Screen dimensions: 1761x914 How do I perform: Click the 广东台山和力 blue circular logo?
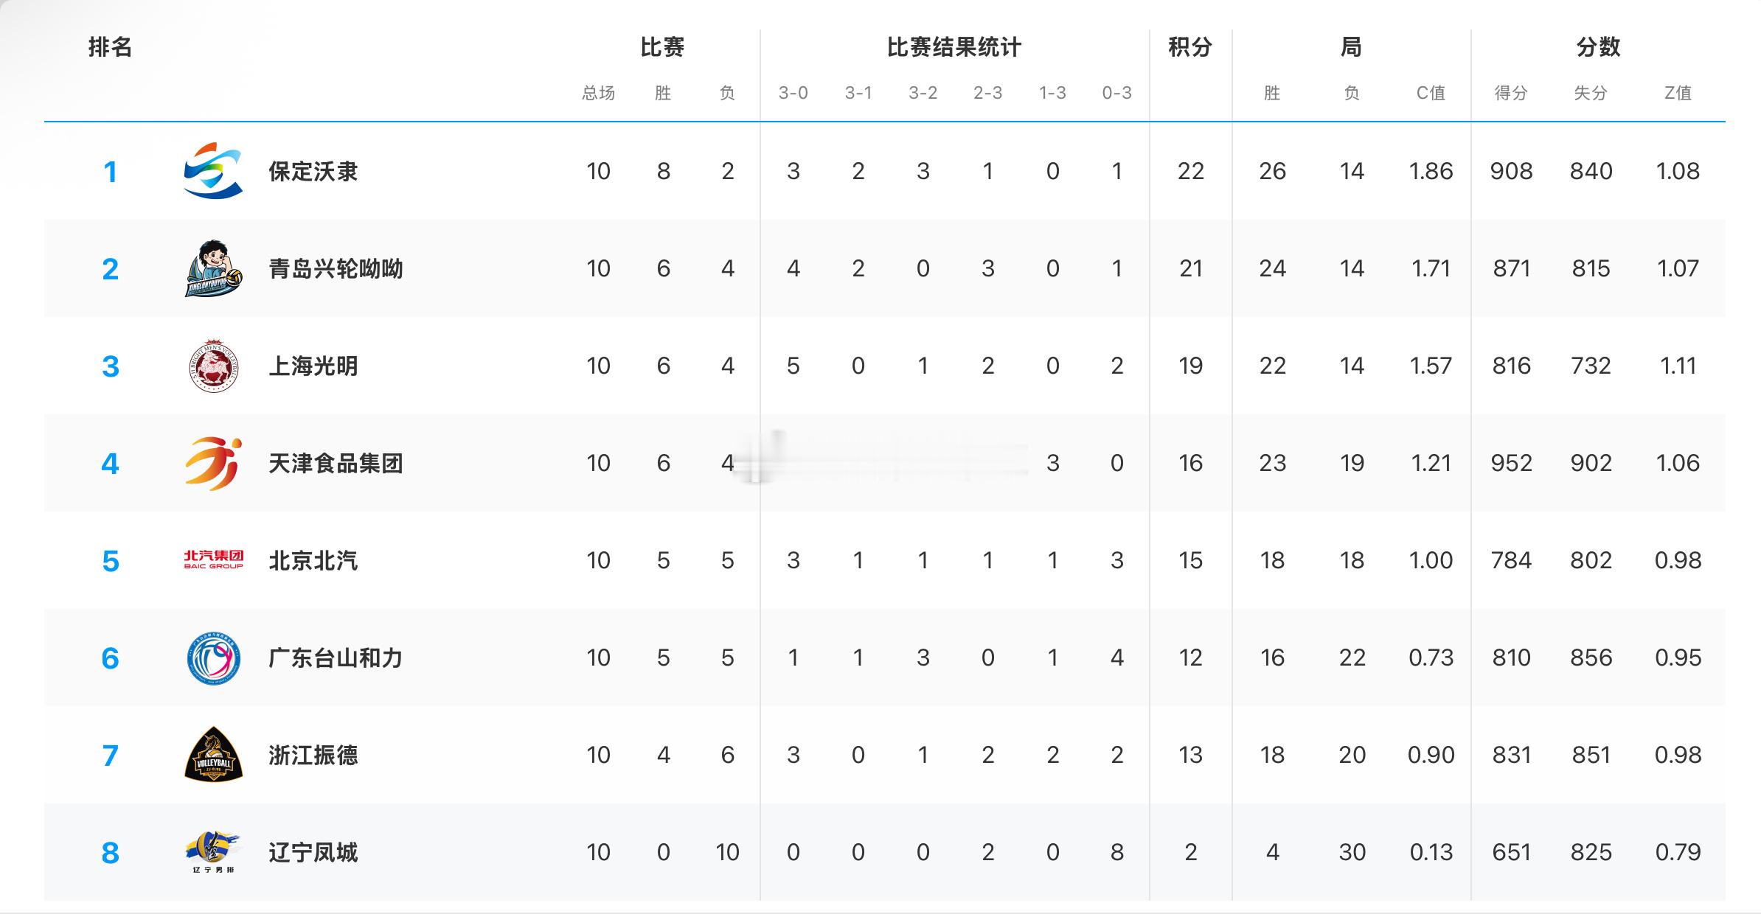[213, 657]
